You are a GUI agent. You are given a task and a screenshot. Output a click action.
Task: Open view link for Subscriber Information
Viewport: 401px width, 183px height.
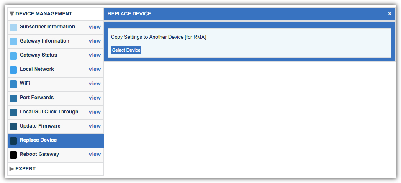point(95,27)
